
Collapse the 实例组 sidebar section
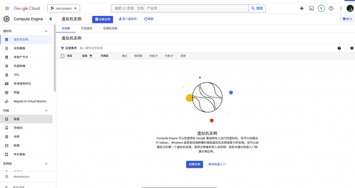[46, 163]
